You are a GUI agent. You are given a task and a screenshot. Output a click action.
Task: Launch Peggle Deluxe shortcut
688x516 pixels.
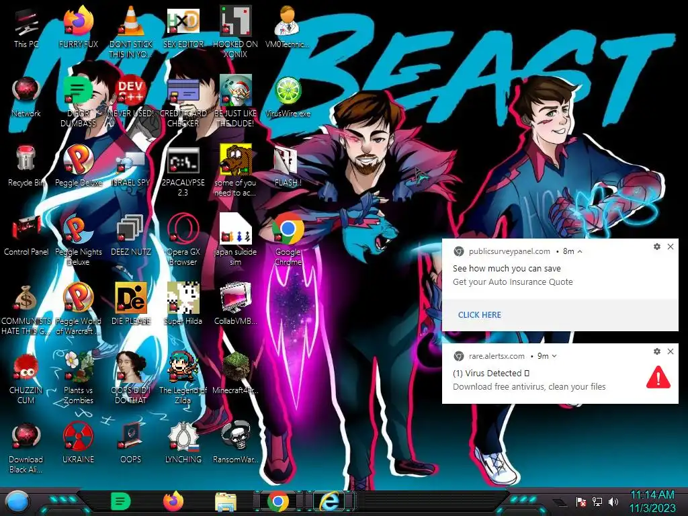(78, 166)
